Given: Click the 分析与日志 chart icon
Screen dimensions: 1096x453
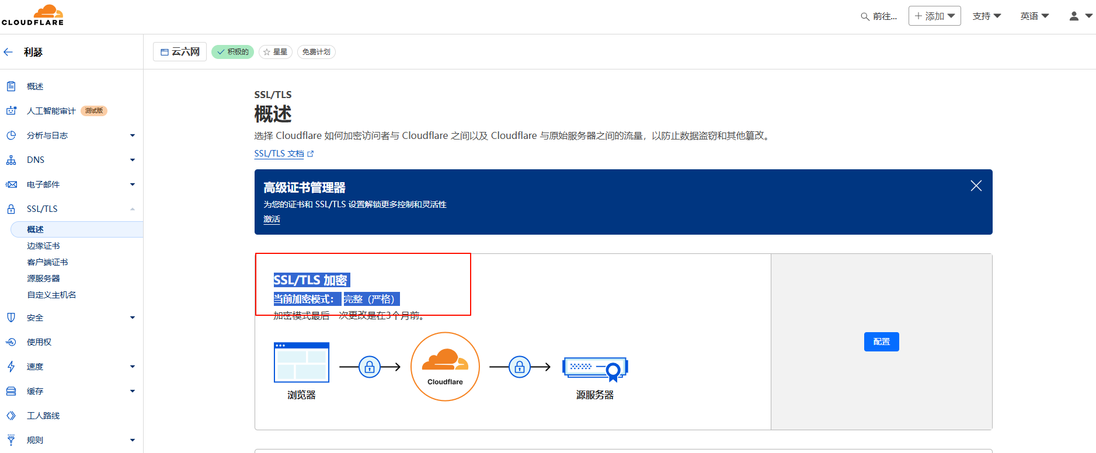Looking at the screenshot, I should point(11,135).
